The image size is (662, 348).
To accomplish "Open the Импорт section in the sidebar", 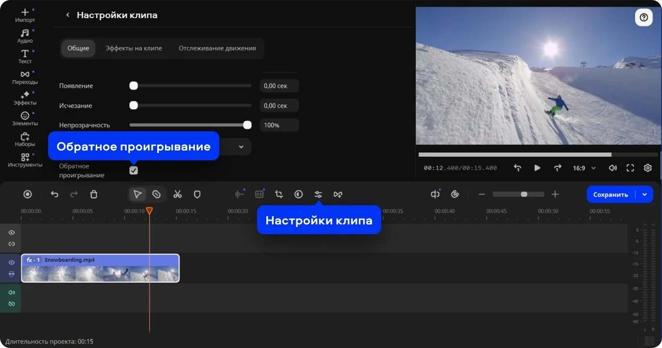I will pos(25,16).
